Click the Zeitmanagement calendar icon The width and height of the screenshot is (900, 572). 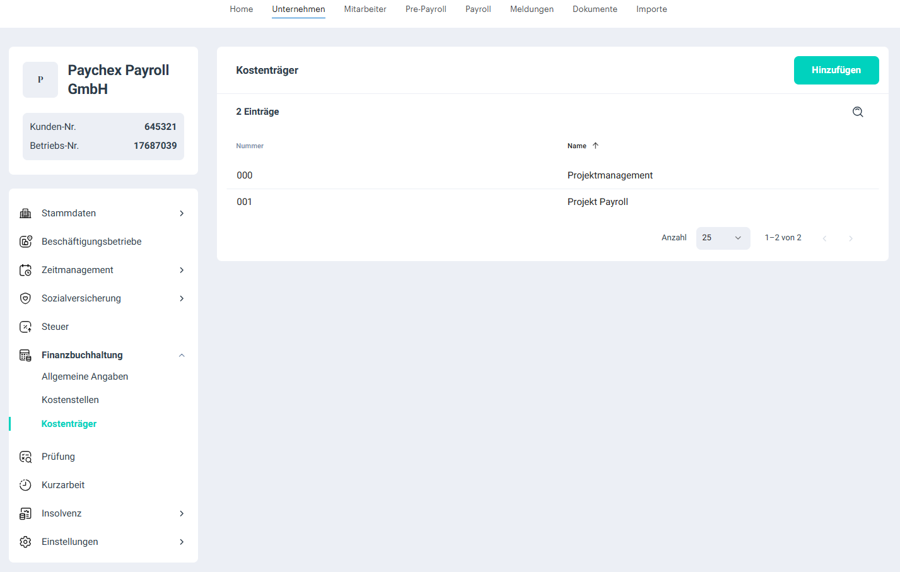(25, 270)
